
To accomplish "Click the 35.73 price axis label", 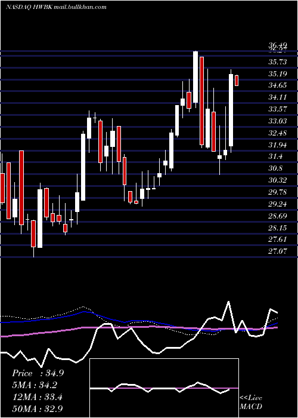I will click(x=277, y=62).
